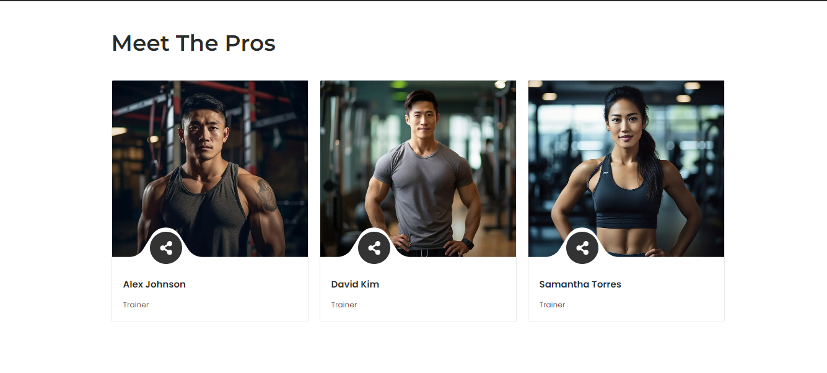Click the dark divider line at page top
Viewport: 827px width, 373px height.
tap(413, 1)
